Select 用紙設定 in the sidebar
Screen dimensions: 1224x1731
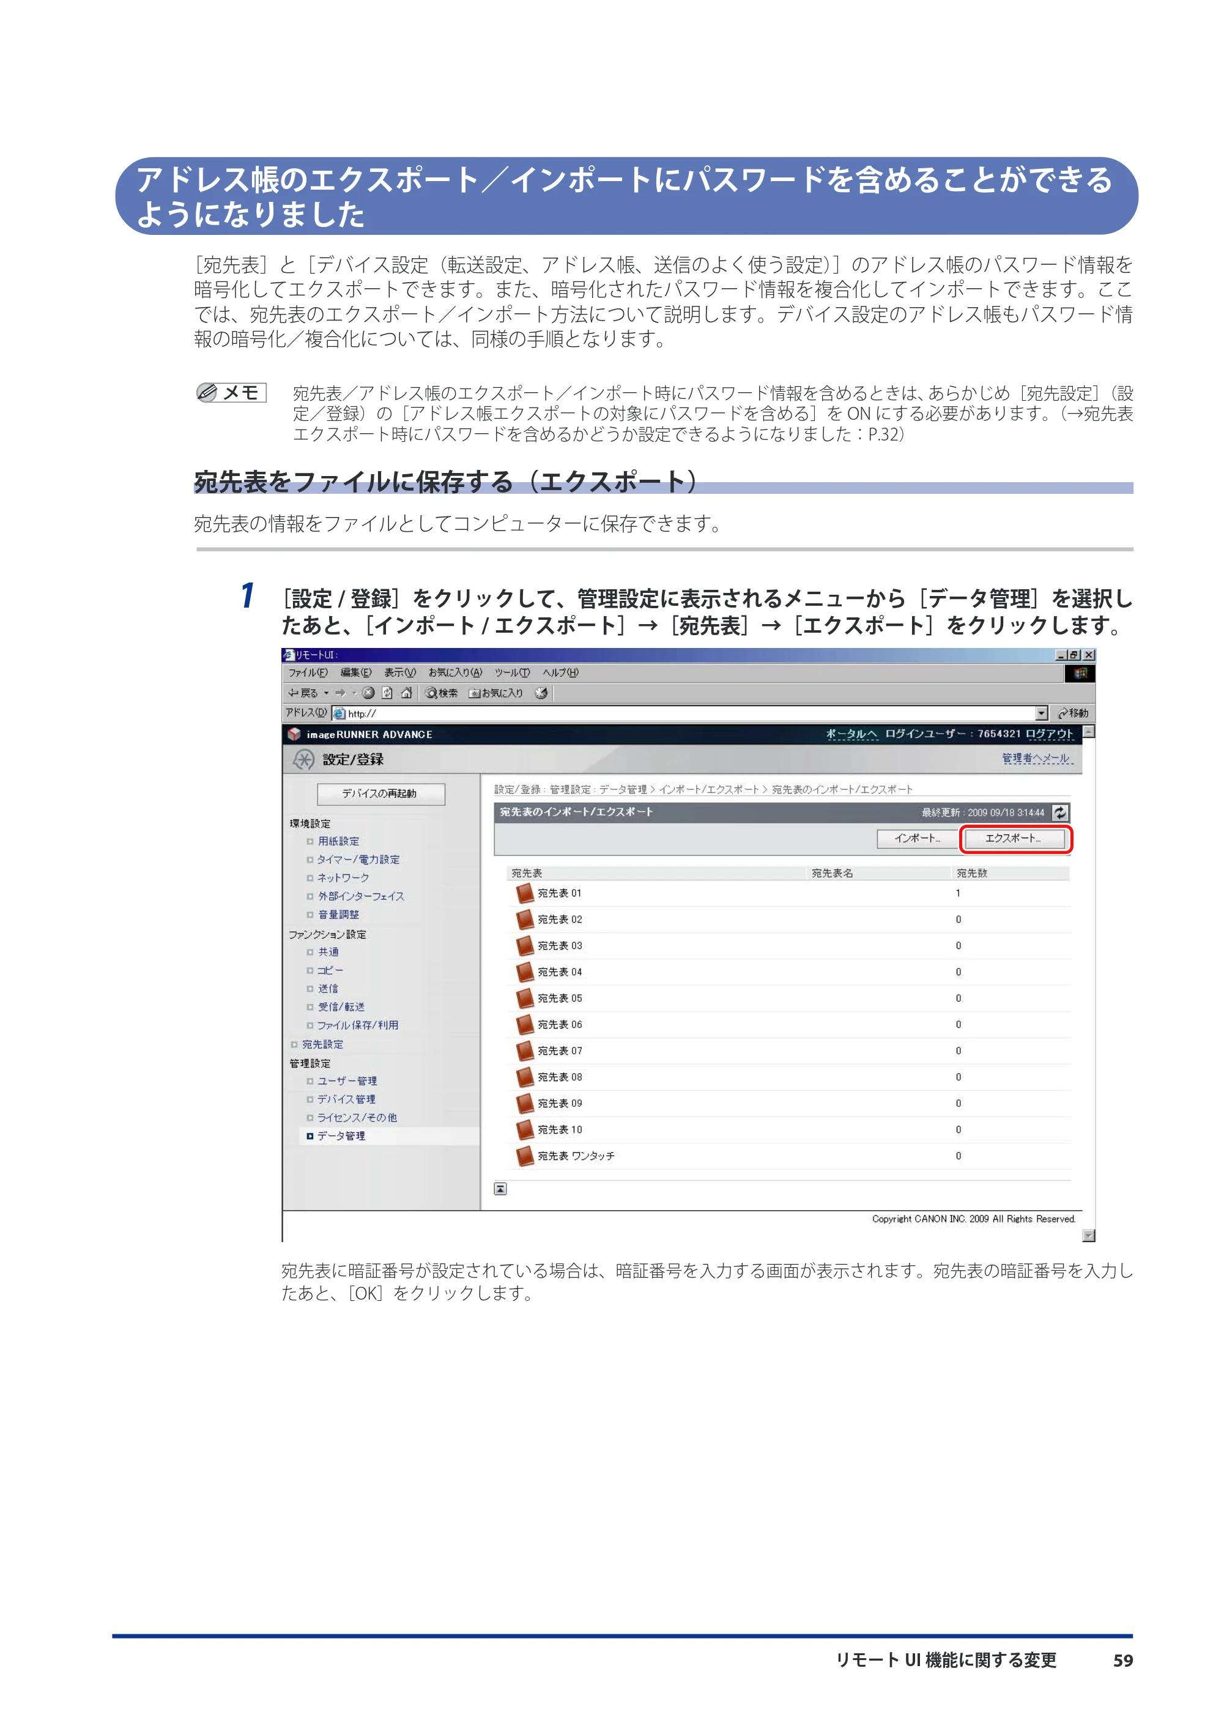(338, 841)
